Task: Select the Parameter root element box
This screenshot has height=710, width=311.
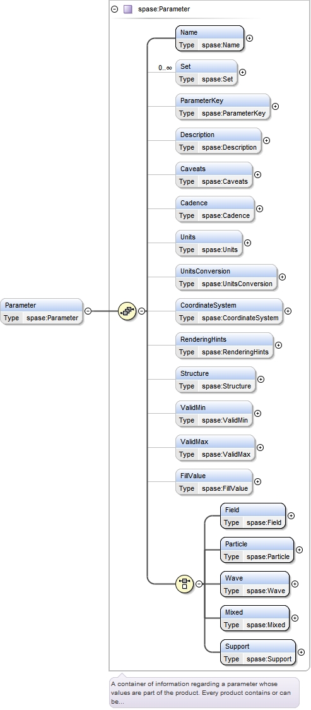Action: (x=42, y=311)
